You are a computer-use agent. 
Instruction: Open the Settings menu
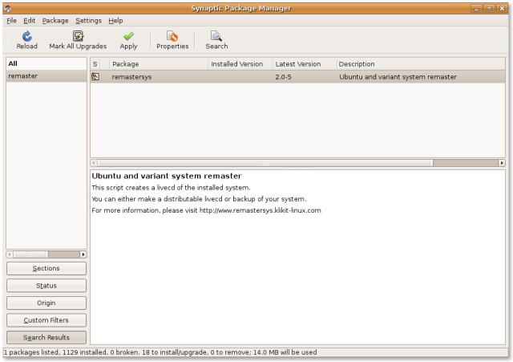click(x=88, y=20)
